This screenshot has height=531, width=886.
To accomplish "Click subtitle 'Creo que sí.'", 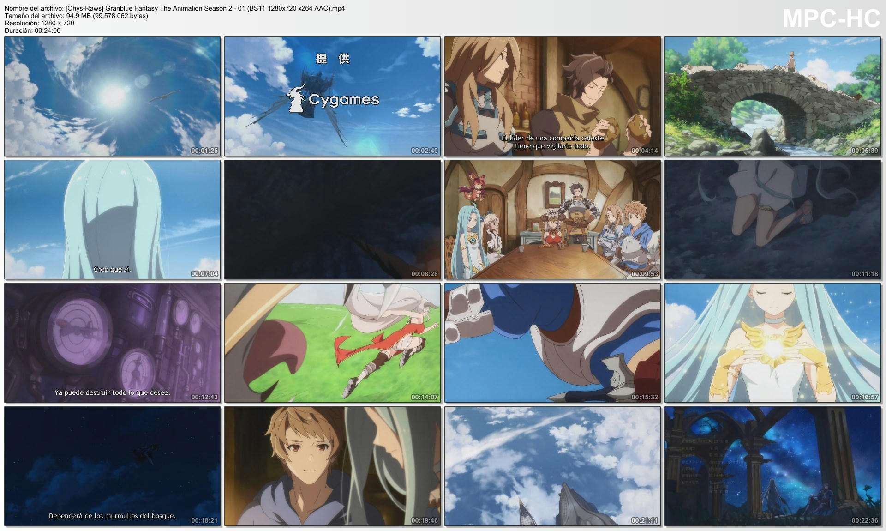I will pyautogui.click(x=113, y=269).
